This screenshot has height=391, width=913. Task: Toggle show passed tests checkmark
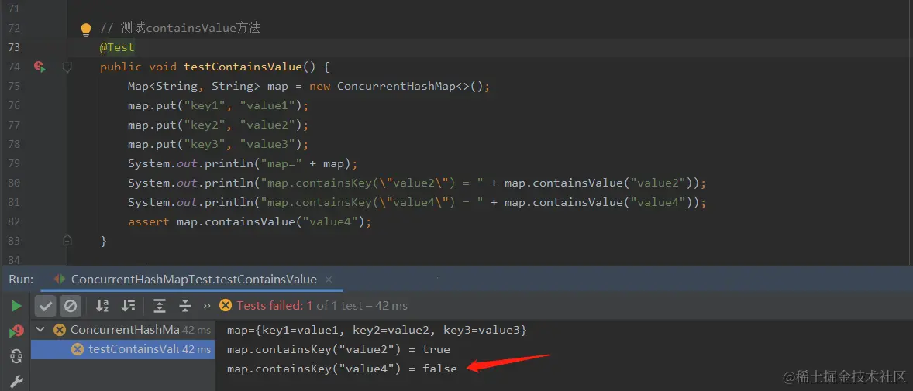tap(46, 306)
